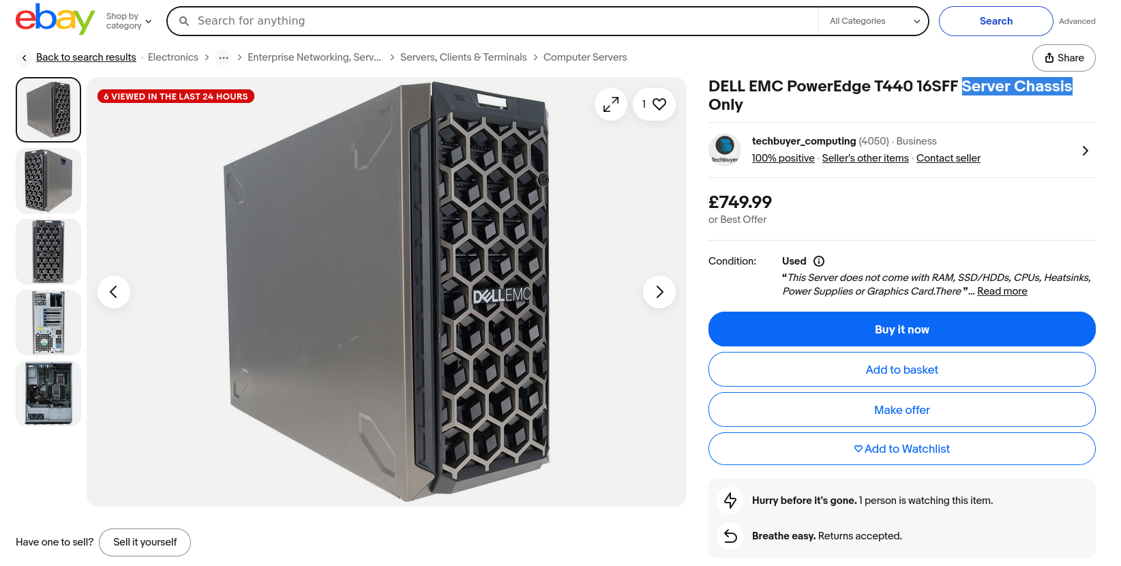Click Contact seller link

(x=948, y=158)
